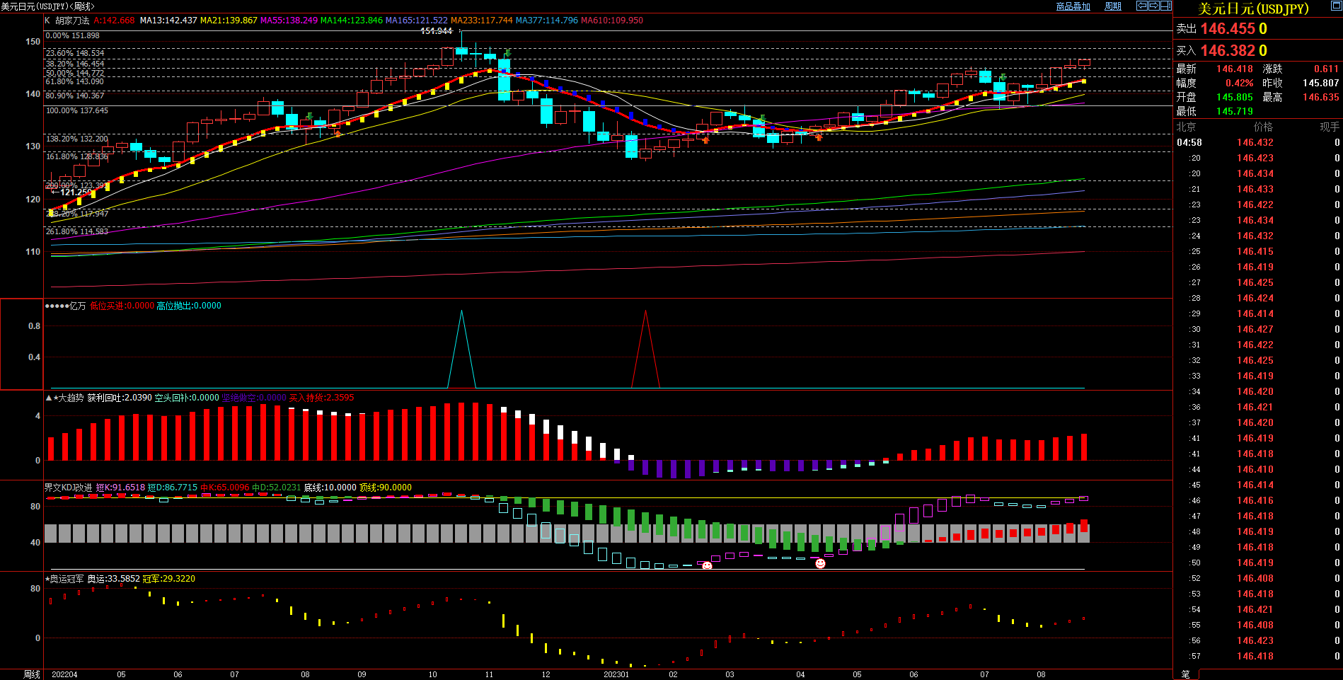This screenshot has height=680, width=1343.
Task: Open the 周期 period menu
Action: click(x=1113, y=6)
